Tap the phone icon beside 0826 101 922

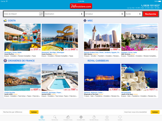[142, 6]
